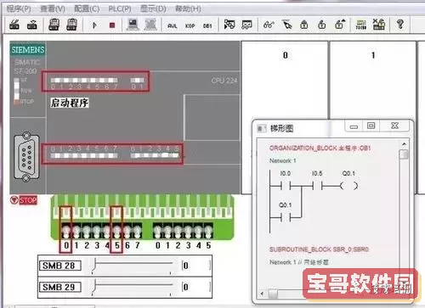Click the SMB 28 value field

196,266
